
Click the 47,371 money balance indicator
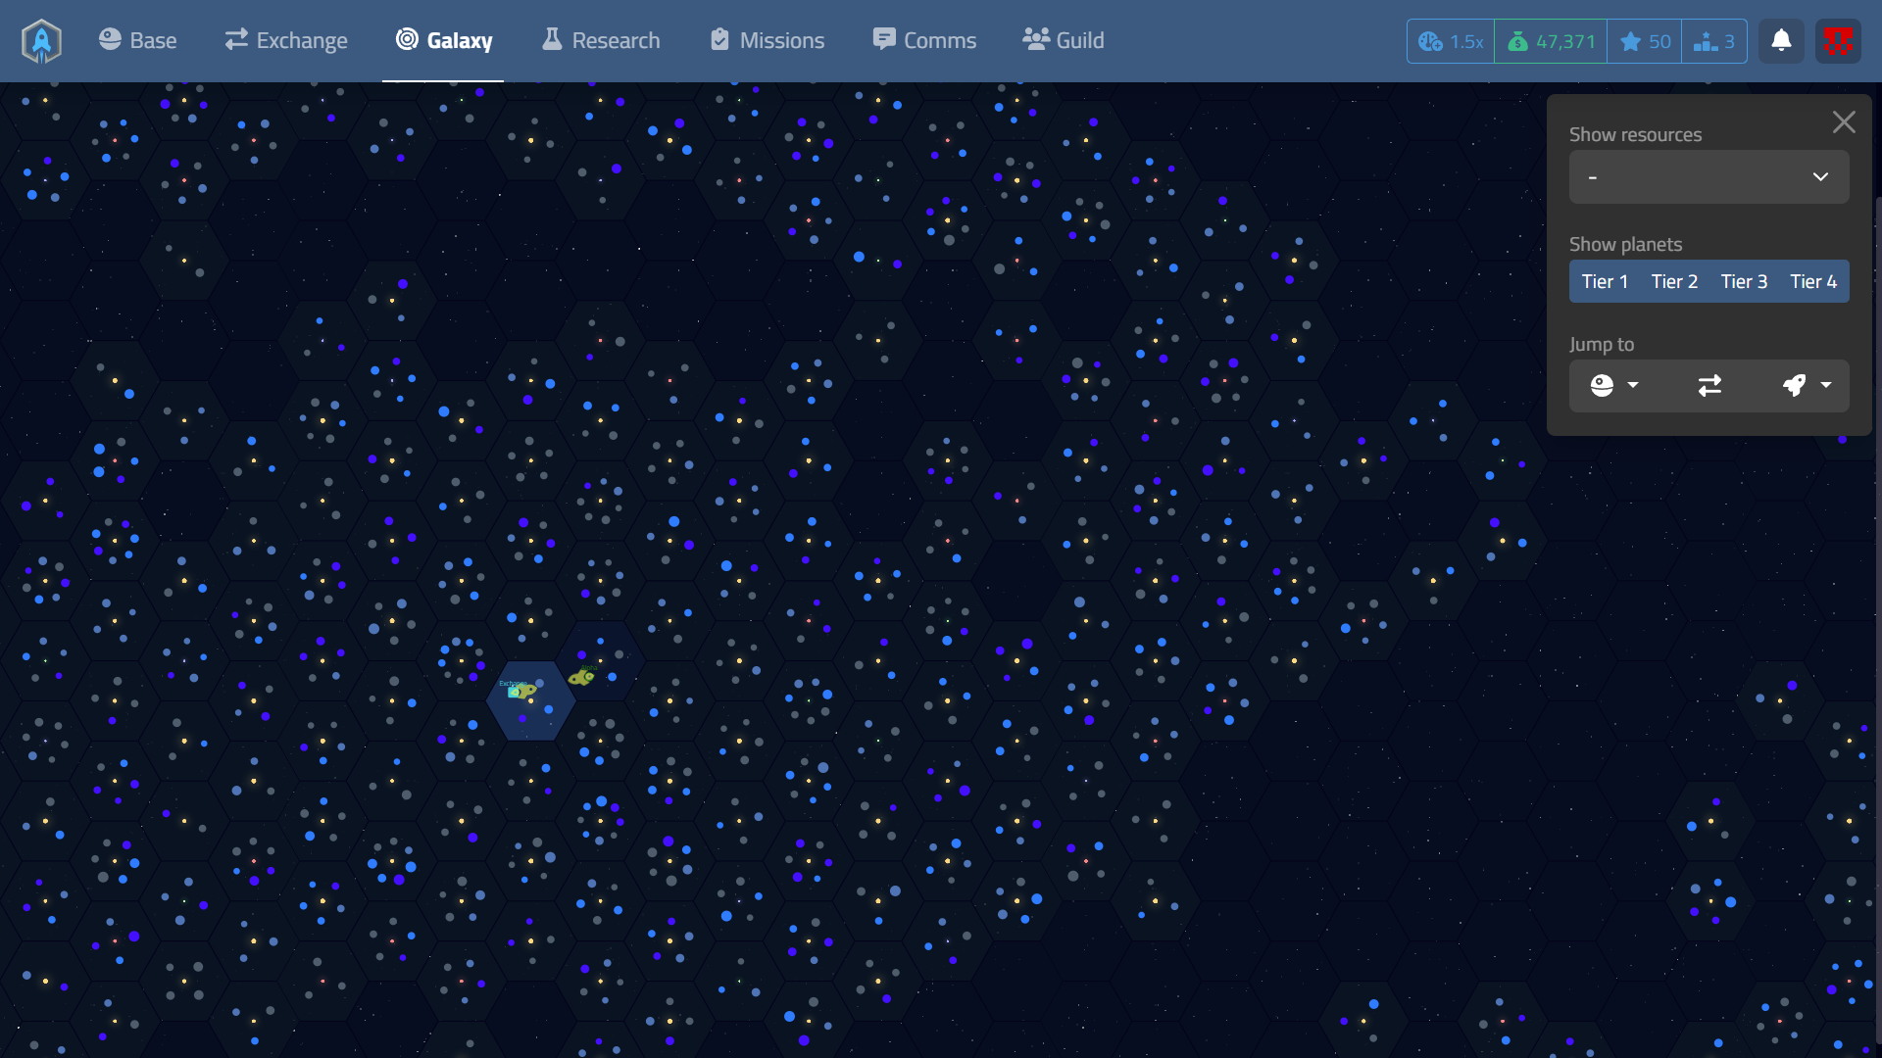pyautogui.click(x=1552, y=41)
